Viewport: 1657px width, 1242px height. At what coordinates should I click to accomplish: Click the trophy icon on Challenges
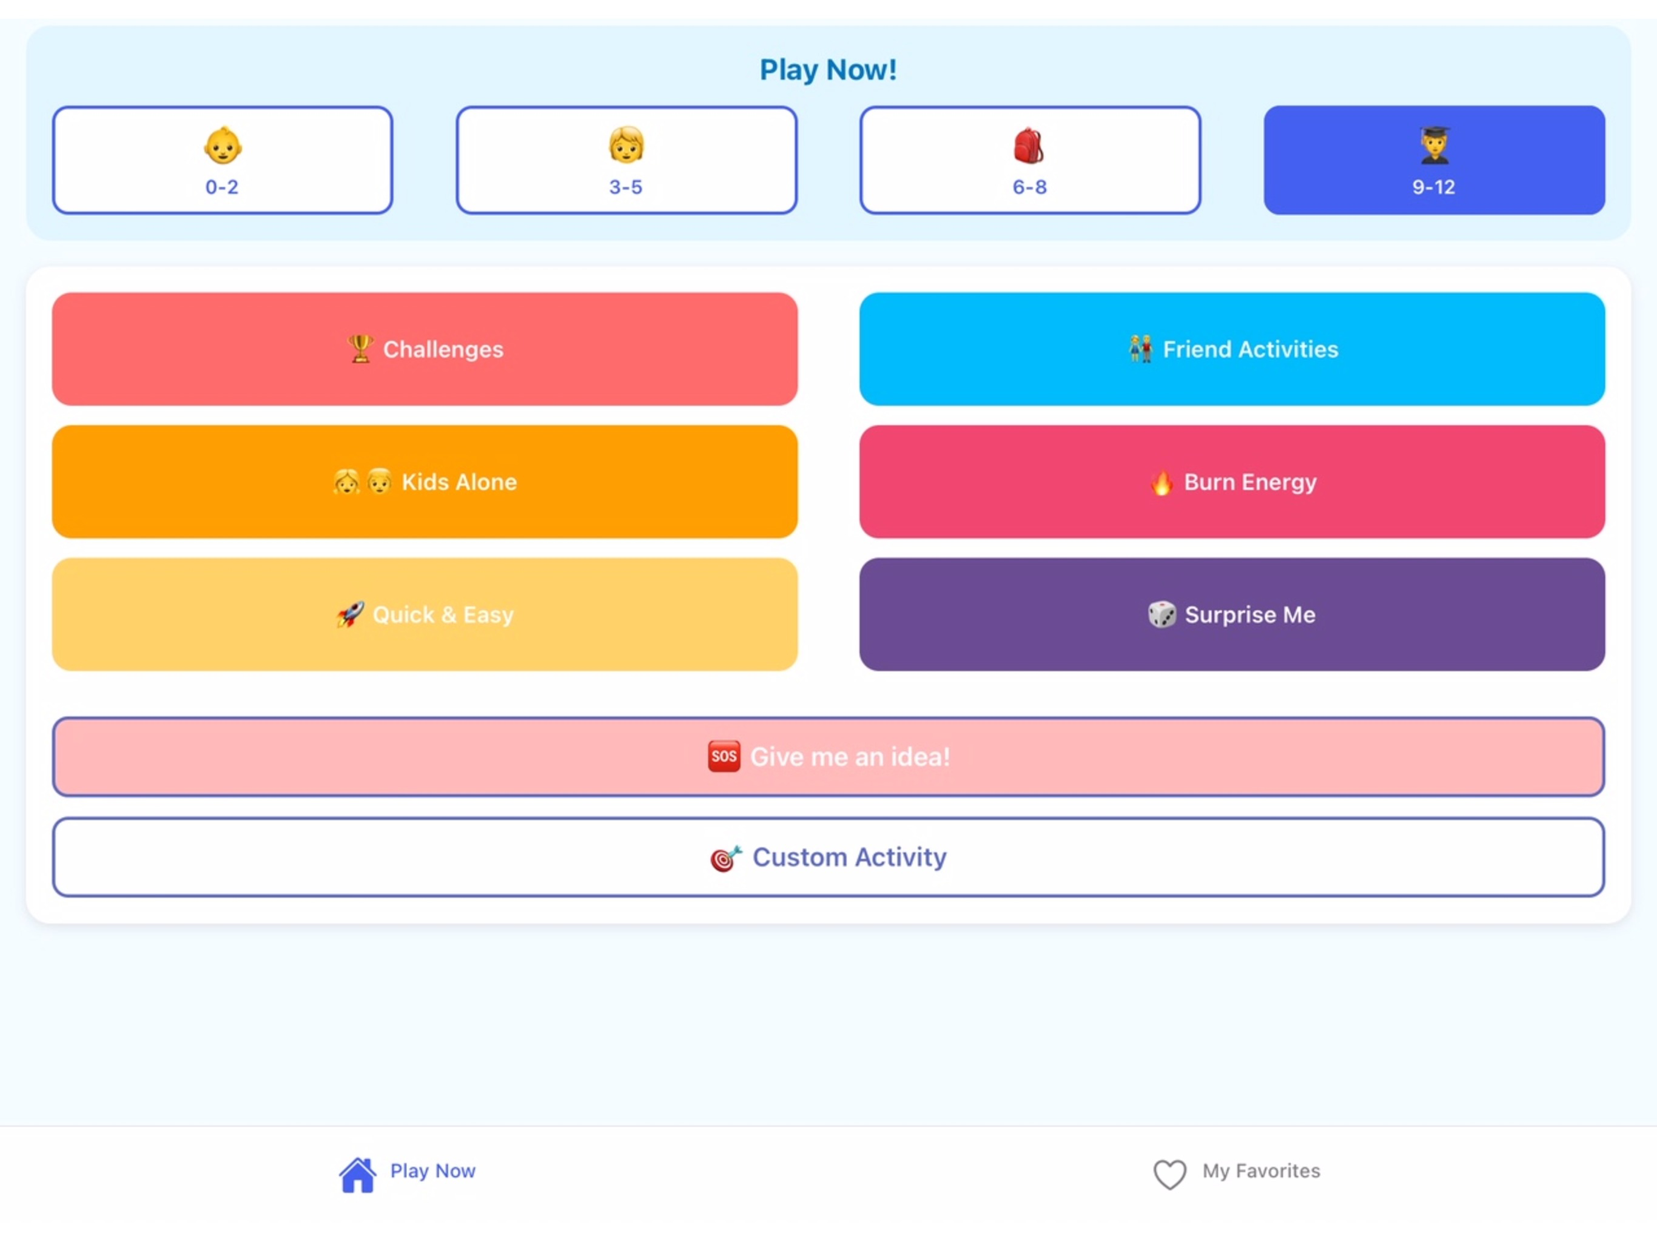click(360, 349)
